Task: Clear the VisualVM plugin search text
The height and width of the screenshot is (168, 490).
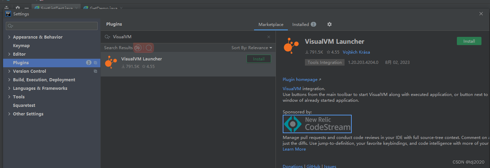Action: 269,37
